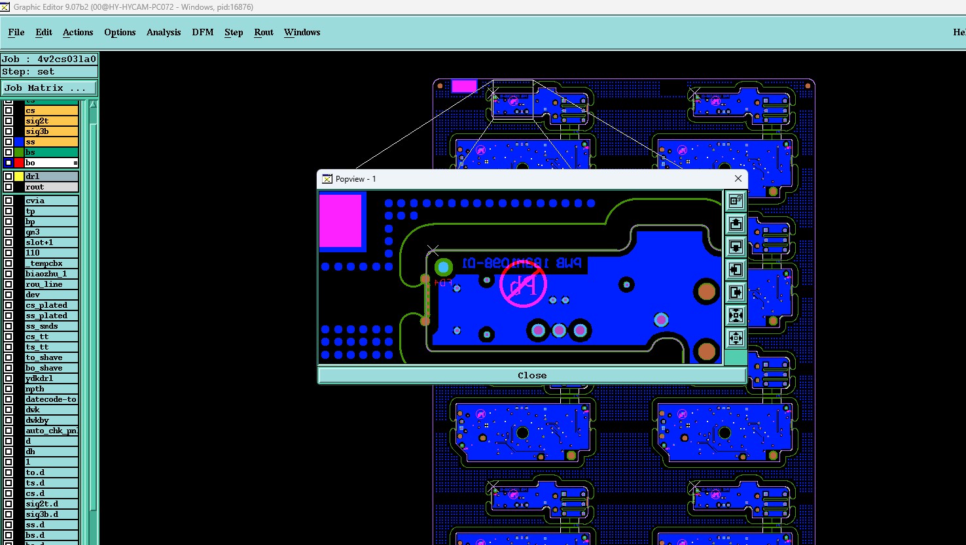Screen dimensions: 966x545
Task: Open the DFM menu
Action: pyautogui.click(x=203, y=32)
